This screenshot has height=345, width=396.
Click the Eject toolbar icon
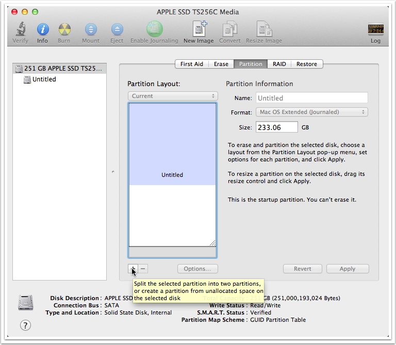tap(117, 29)
